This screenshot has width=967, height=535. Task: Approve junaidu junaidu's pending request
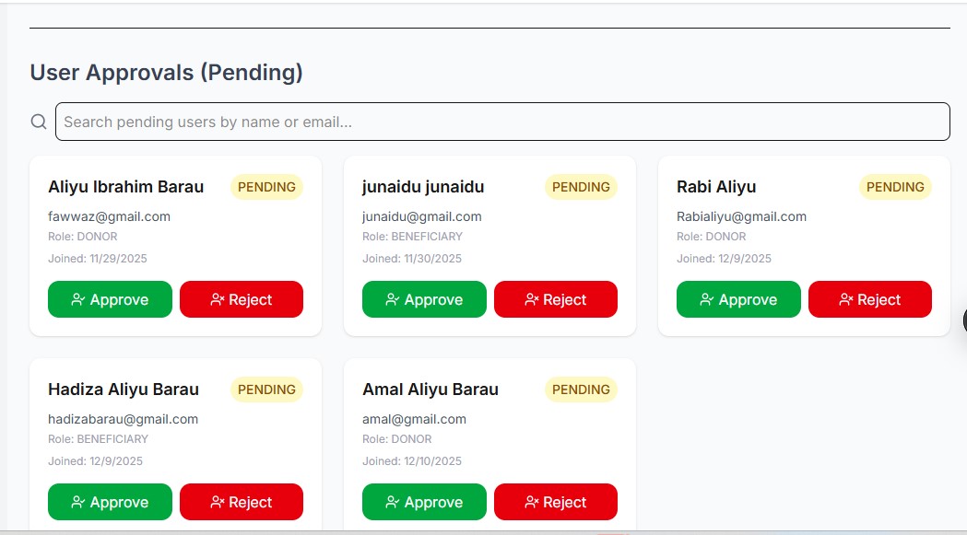424,299
